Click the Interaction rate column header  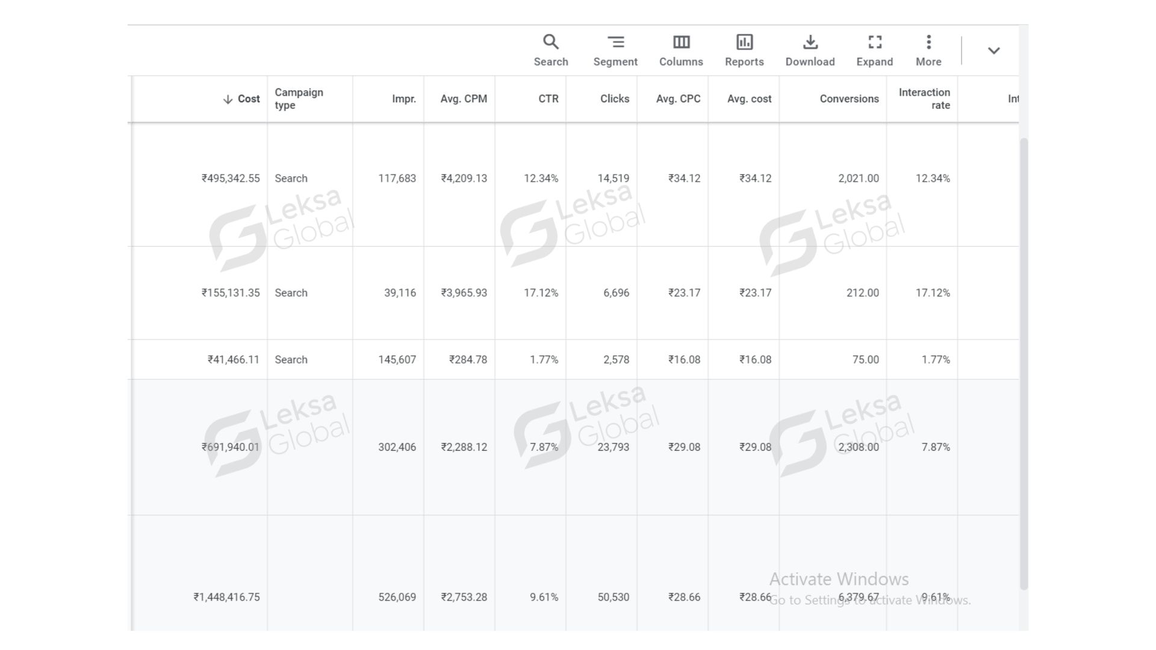[x=924, y=99]
